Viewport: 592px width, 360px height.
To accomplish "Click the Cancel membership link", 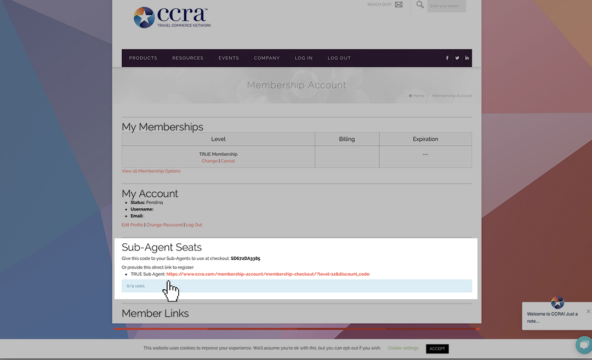I will coord(227,161).
